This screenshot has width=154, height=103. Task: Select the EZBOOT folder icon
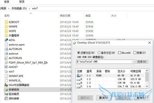click(x=6, y=22)
